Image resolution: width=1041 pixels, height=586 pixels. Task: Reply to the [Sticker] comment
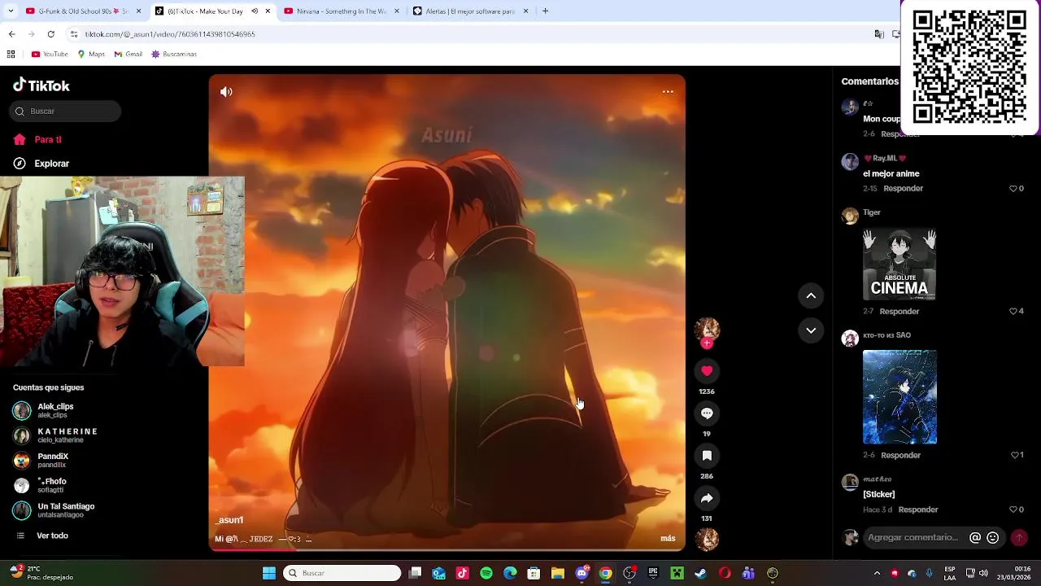click(x=918, y=510)
